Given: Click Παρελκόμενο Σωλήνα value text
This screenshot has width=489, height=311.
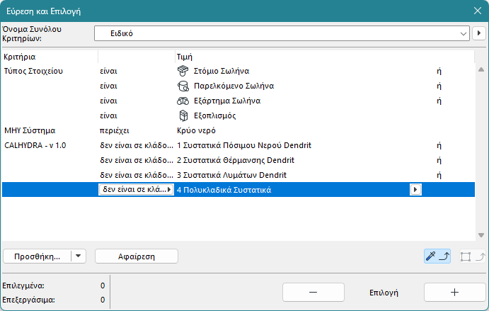Looking at the screenshot, I should tap(234, 86).
